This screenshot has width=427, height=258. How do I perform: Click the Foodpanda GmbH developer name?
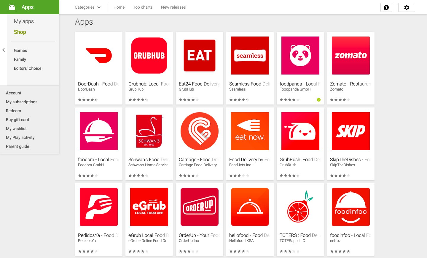point(295,89)
